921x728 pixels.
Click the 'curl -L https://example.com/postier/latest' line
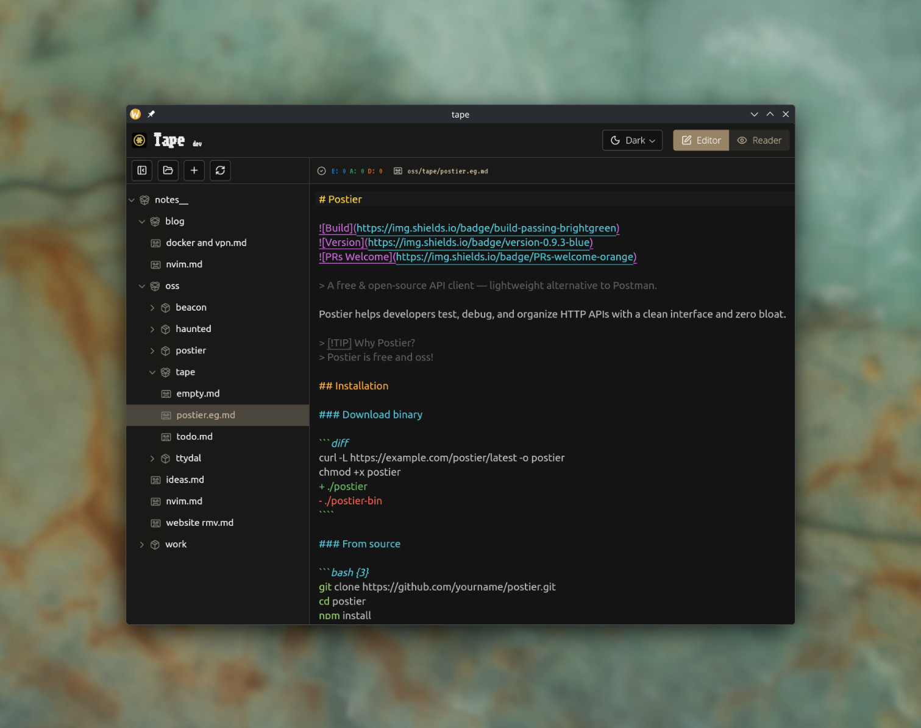[442, 458]
